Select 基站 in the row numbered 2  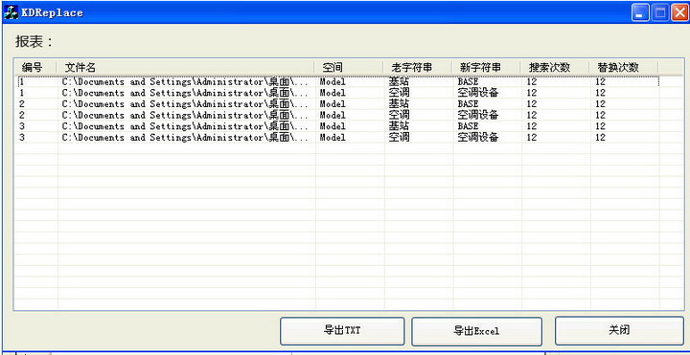(x=399, y=104)
